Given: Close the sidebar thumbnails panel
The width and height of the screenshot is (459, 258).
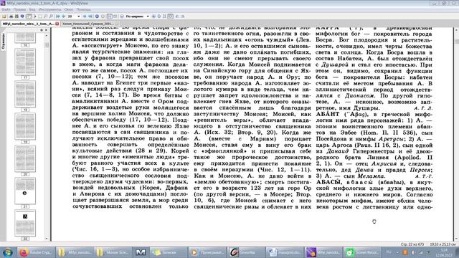Looking at the screenshot, I should click(x=46, y=30).
